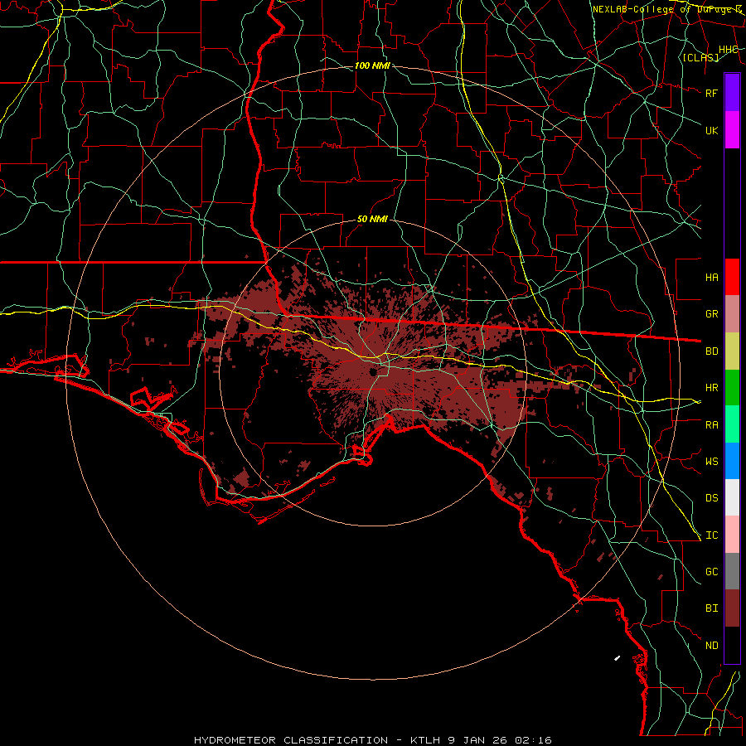Click the GC legend label
This screenshot has height=746, width=746.
711,572
